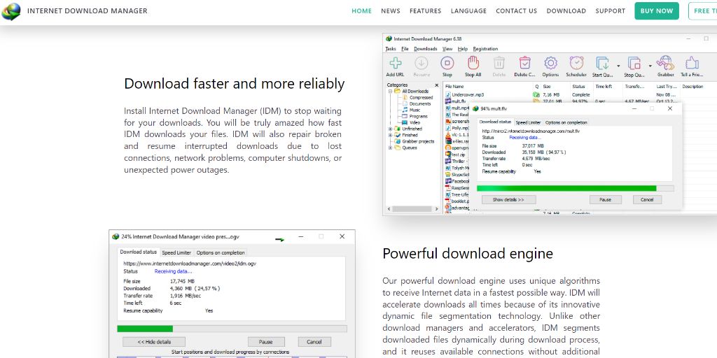Click the Start Queue toolbar icon
The height and width of the screenshot is (358, 717).
tap(603, 64)
